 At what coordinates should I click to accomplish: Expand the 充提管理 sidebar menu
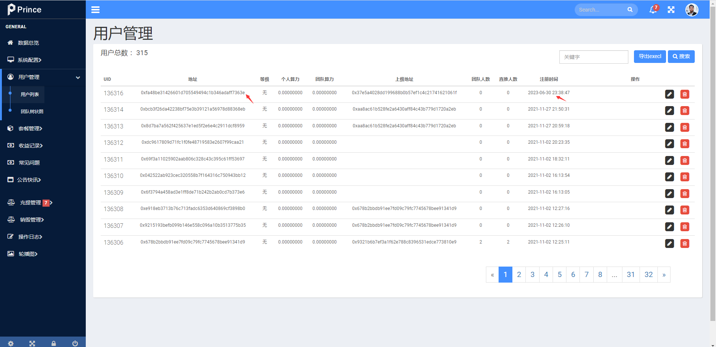[31, 203]
